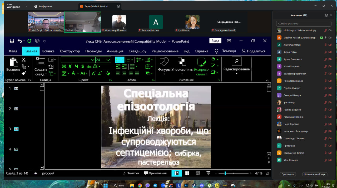The width and height of the screenshot is (337, 188).
Task: Open the font size dropdown showing 24
Action: (x=108, y=60)
